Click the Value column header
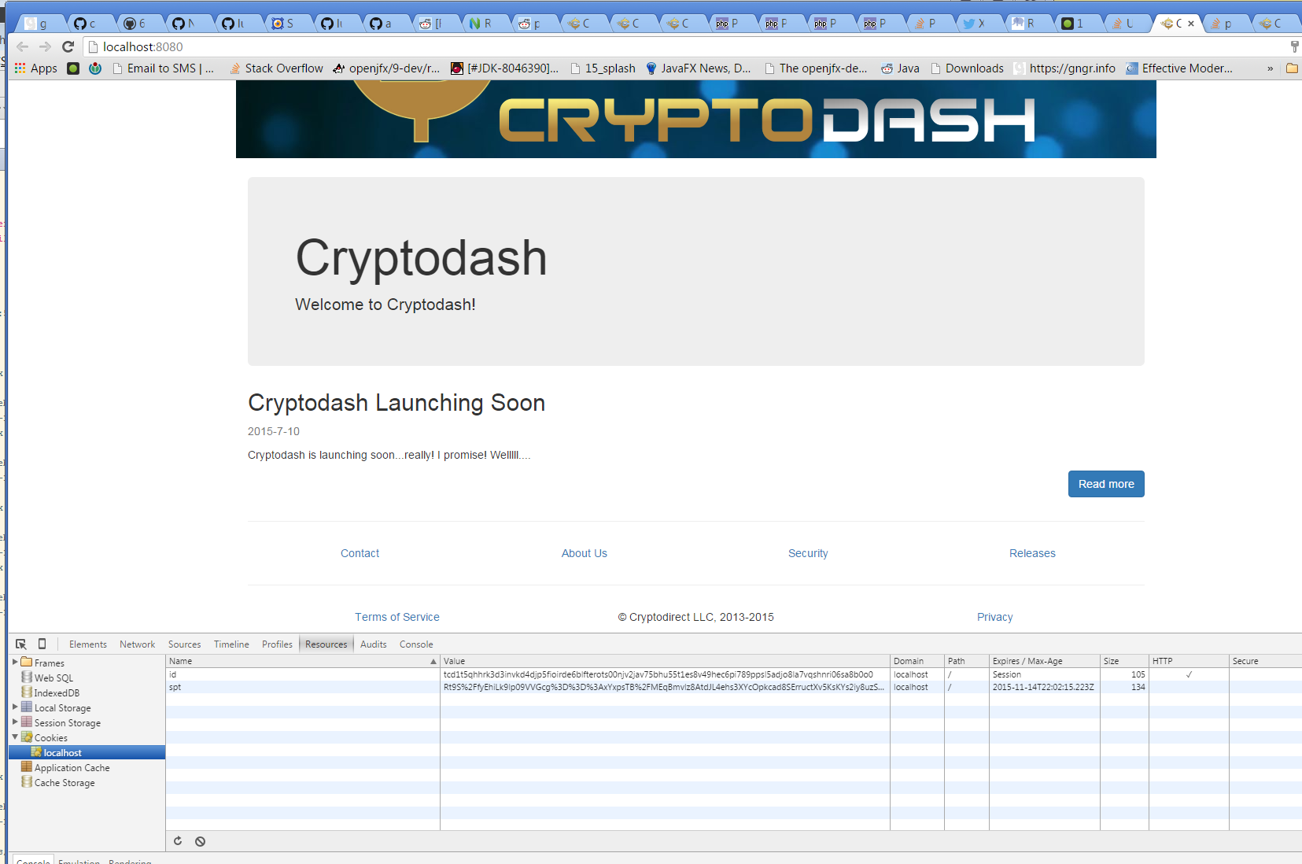This screenshot has width=1302, height=864. 665,661
